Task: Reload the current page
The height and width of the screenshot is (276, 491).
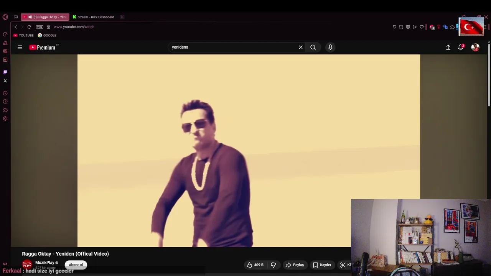Action: [x=29, y=27]
